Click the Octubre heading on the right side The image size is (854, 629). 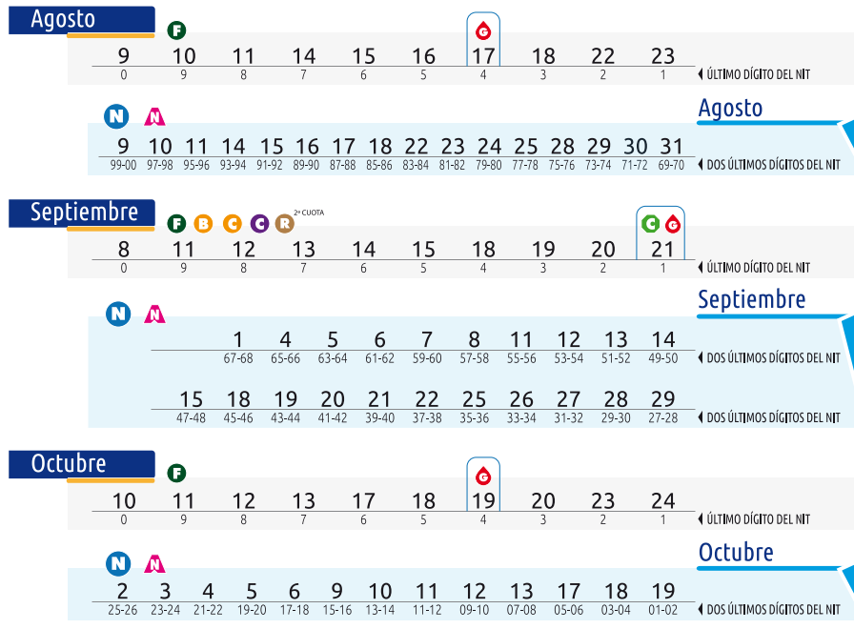(x=736, y=553)
